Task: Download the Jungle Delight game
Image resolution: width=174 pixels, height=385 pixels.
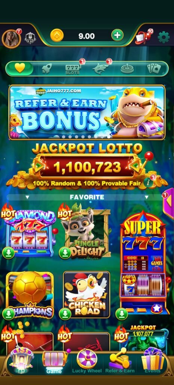Action: pyautogui.click(x=65, y=253)
